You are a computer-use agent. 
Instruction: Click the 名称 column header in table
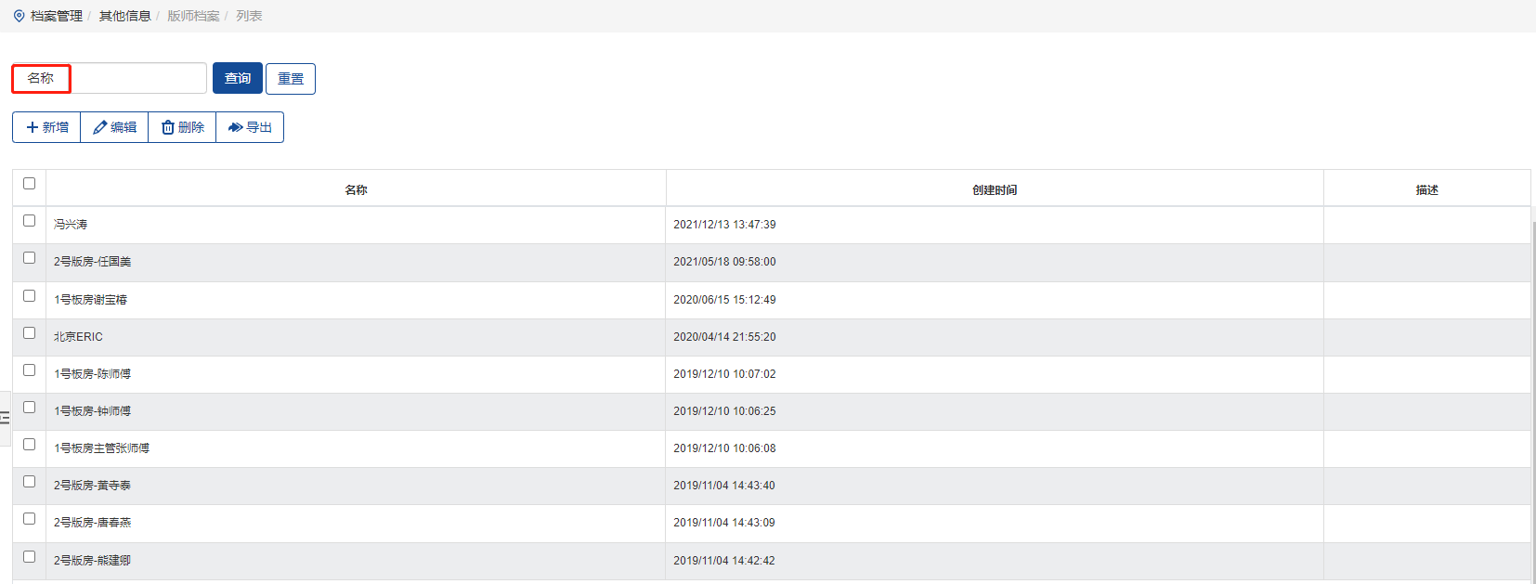(x=356, y=189)
